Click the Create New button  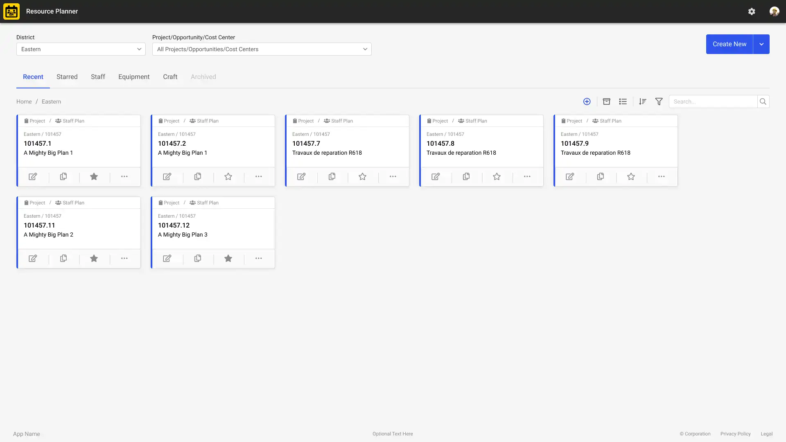(729, 44)
